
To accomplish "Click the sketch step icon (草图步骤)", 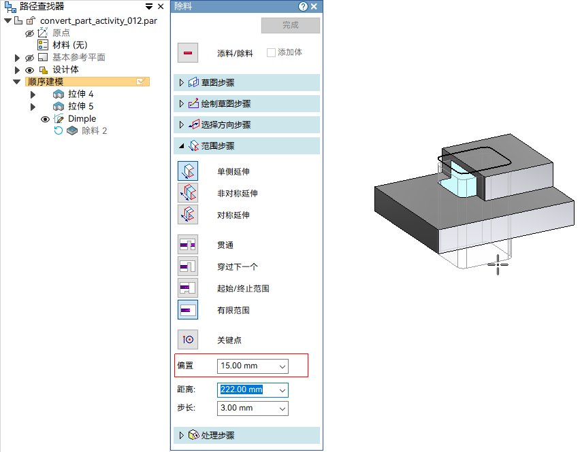I will click(x=193, y=82).
